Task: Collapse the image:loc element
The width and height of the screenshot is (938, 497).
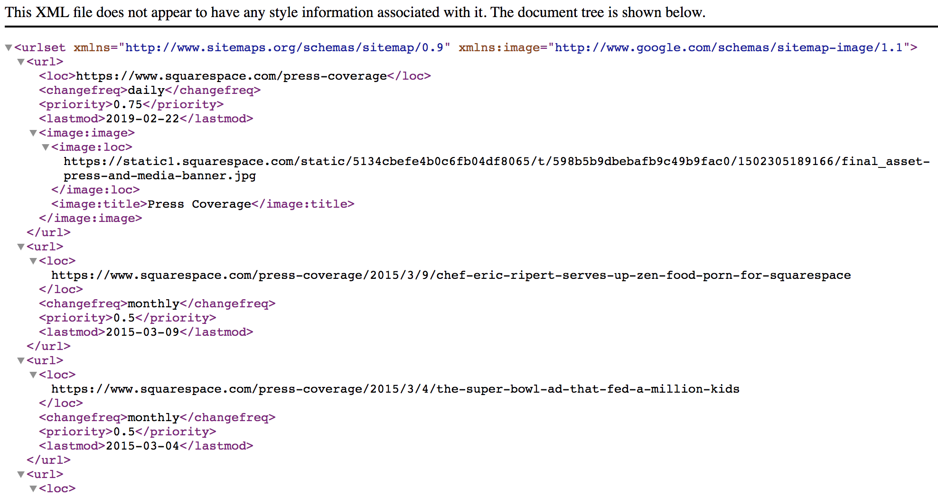Action: pos(46,147)
